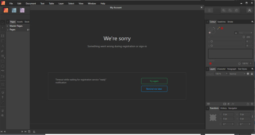The image size is (255, 135).
Task: Open the Colour panel options menu
Action: (252, 22)
